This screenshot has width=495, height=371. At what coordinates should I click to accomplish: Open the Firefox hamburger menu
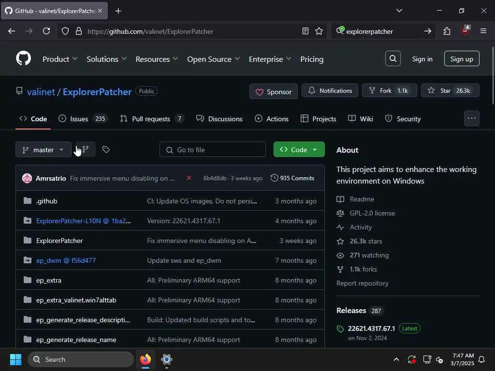[x=483, y=31]
